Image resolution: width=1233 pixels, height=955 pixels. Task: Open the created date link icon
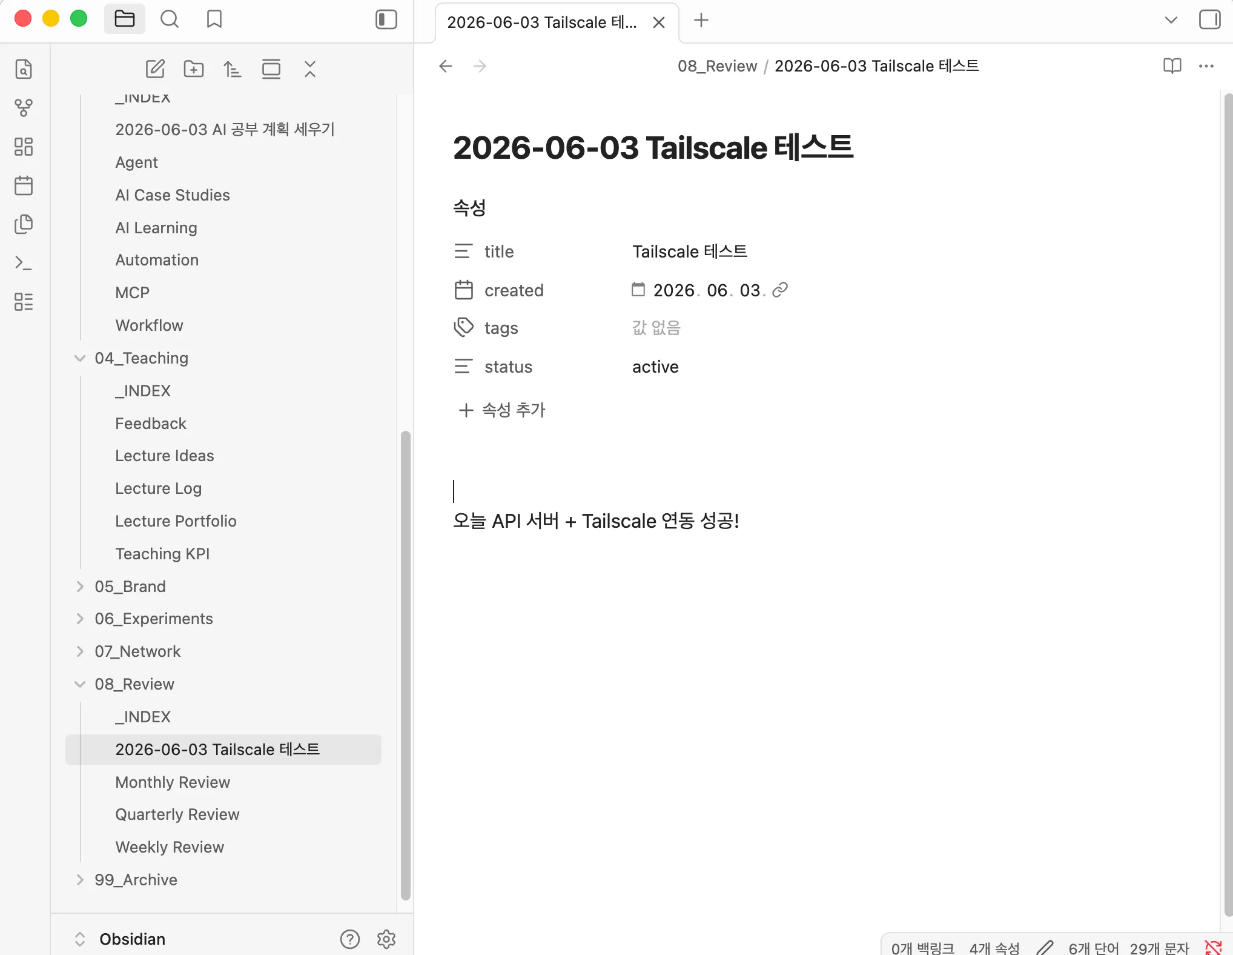[780, 290]
